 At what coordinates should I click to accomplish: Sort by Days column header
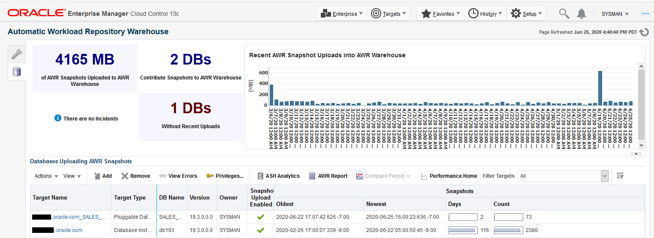click(x=469, y=204)
